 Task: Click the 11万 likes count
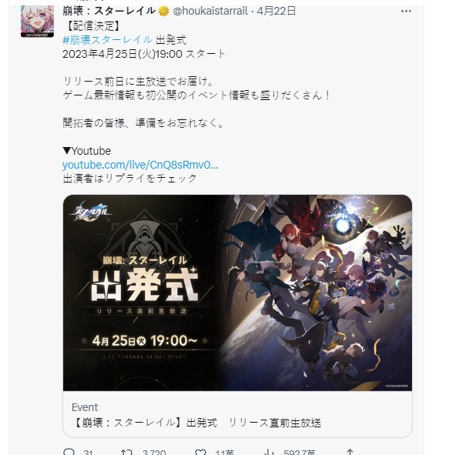click(224, 453)
